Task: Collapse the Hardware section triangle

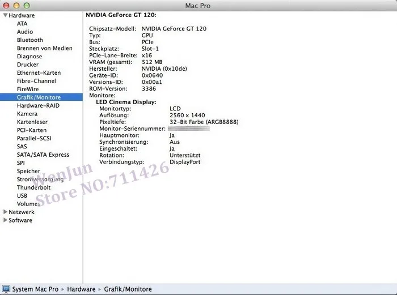Action: [x=5, y=15]
